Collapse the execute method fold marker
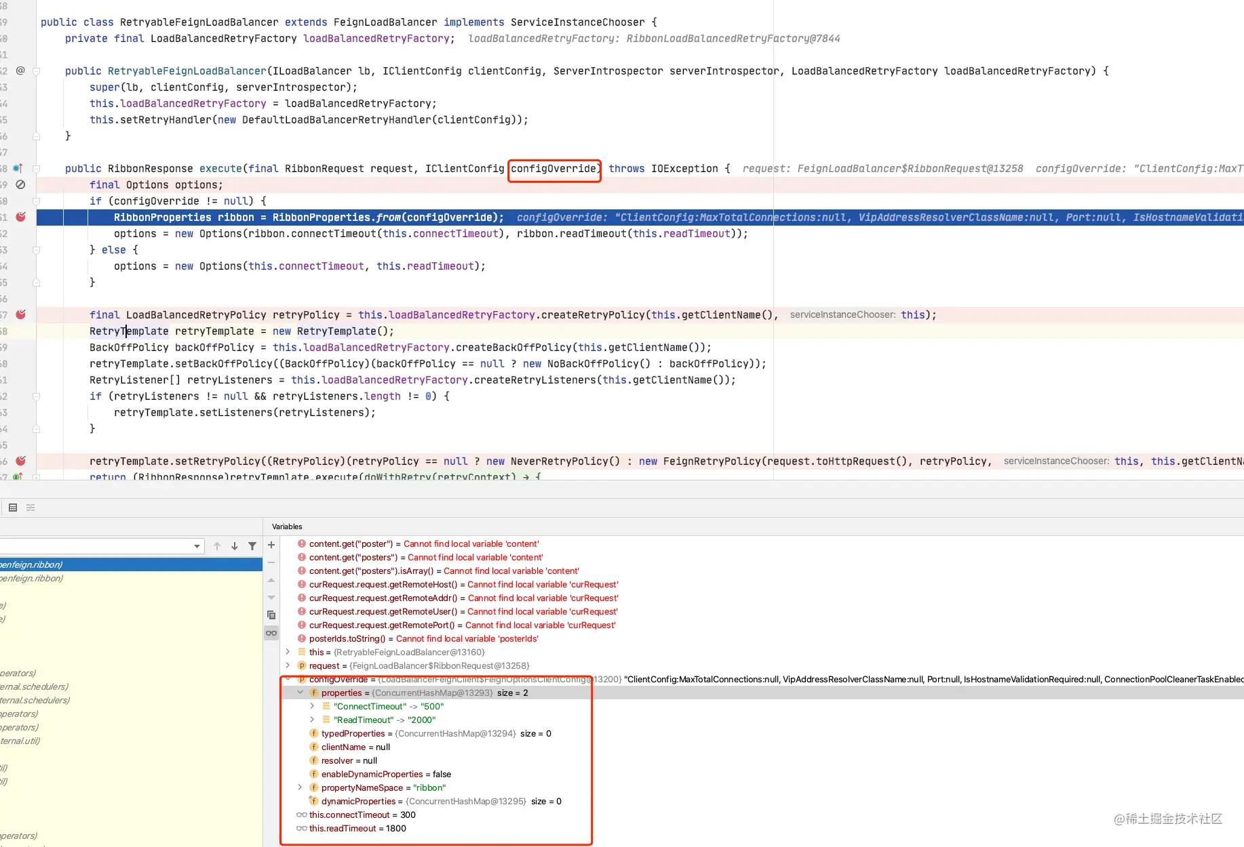The image size is (1244, 847). [x=37, y=168]
